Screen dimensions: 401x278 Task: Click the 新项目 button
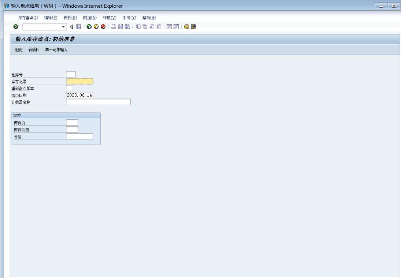pos(34,50)
